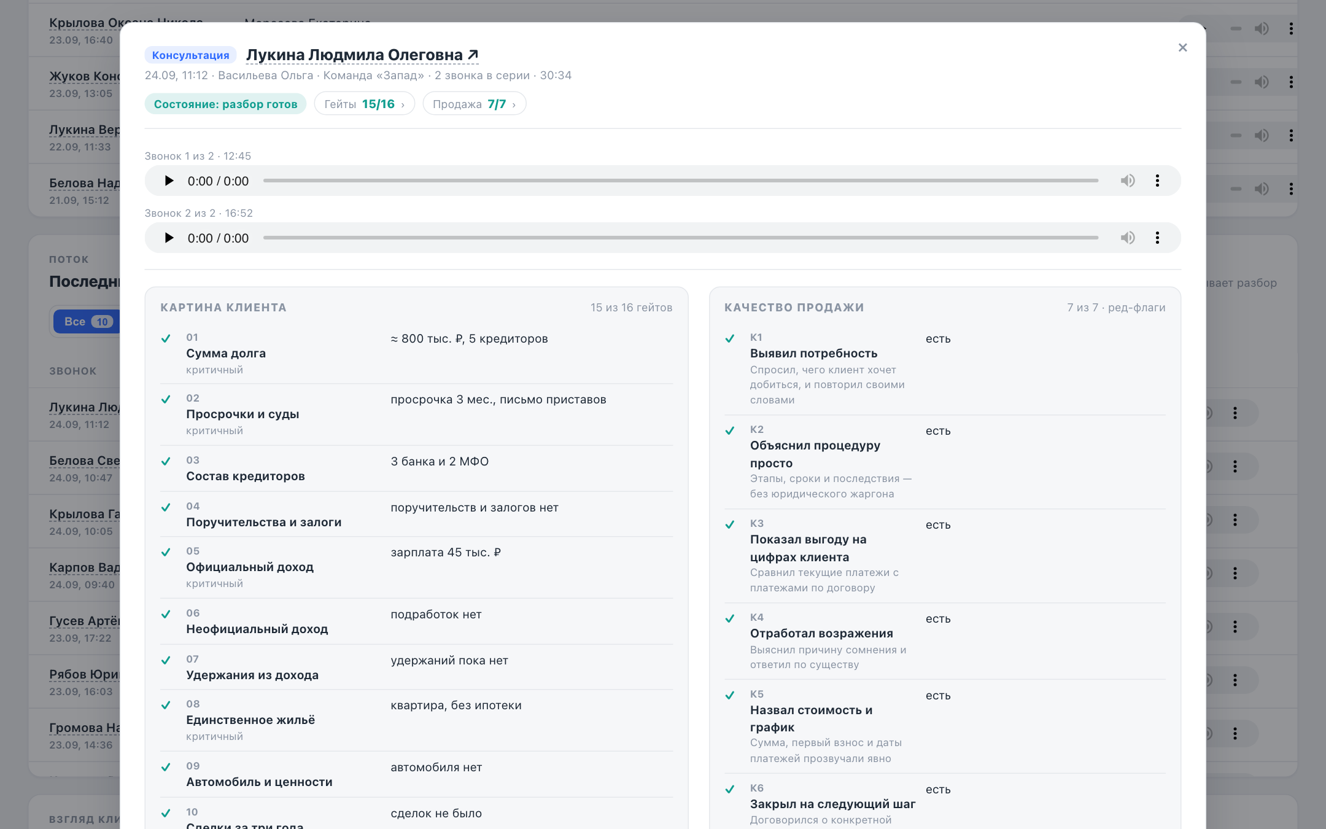Select the 05 Официальный доход gate row
The width and height of the screenshot is (1326, 829).
pos(416,567)
